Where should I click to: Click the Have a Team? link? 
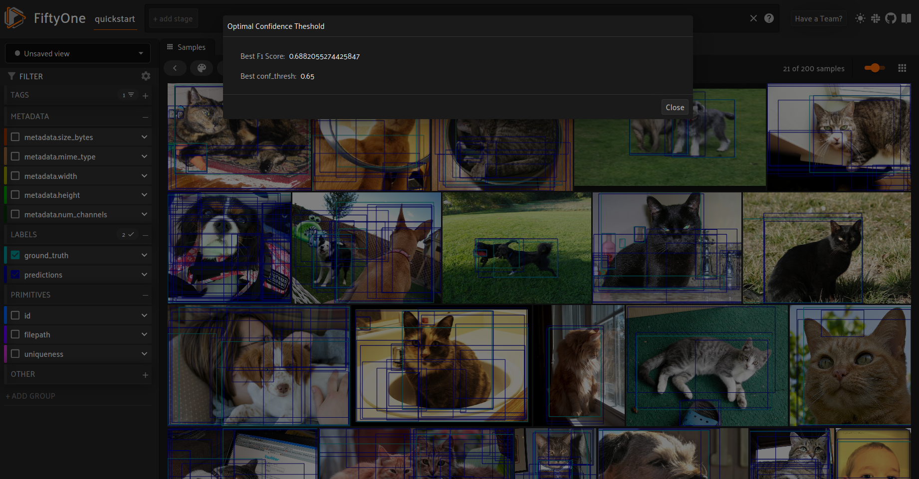pos(818,19)
